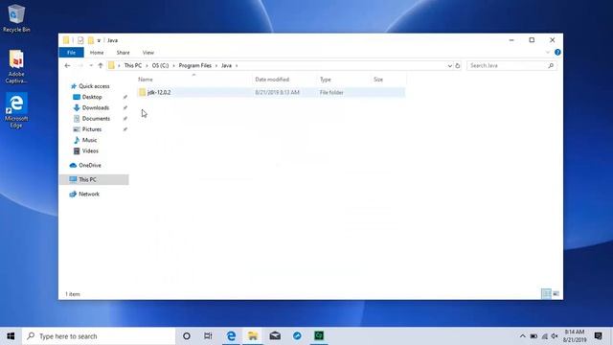Open address bar history dropdown
The width and height of the screenshot is (613, 345).
tap(449, 66)
